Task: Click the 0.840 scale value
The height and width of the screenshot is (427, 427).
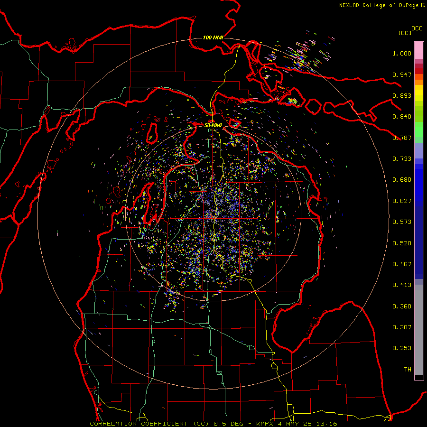Action: tap(402, 117)
